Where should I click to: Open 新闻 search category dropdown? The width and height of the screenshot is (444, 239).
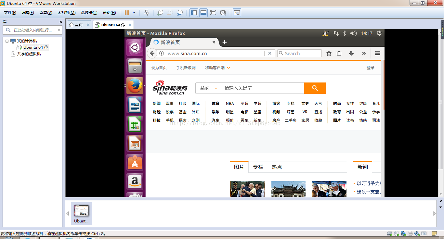point(209,88)
